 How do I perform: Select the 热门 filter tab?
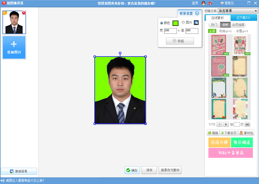[214, 25]
